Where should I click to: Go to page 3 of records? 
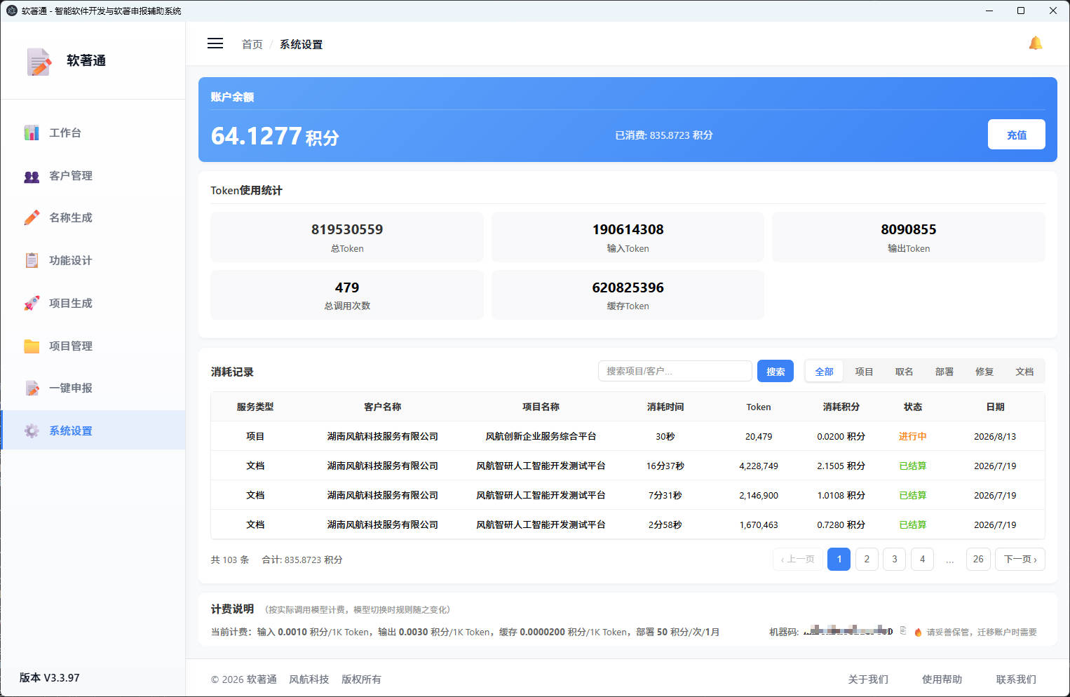[x=894, y=559]
